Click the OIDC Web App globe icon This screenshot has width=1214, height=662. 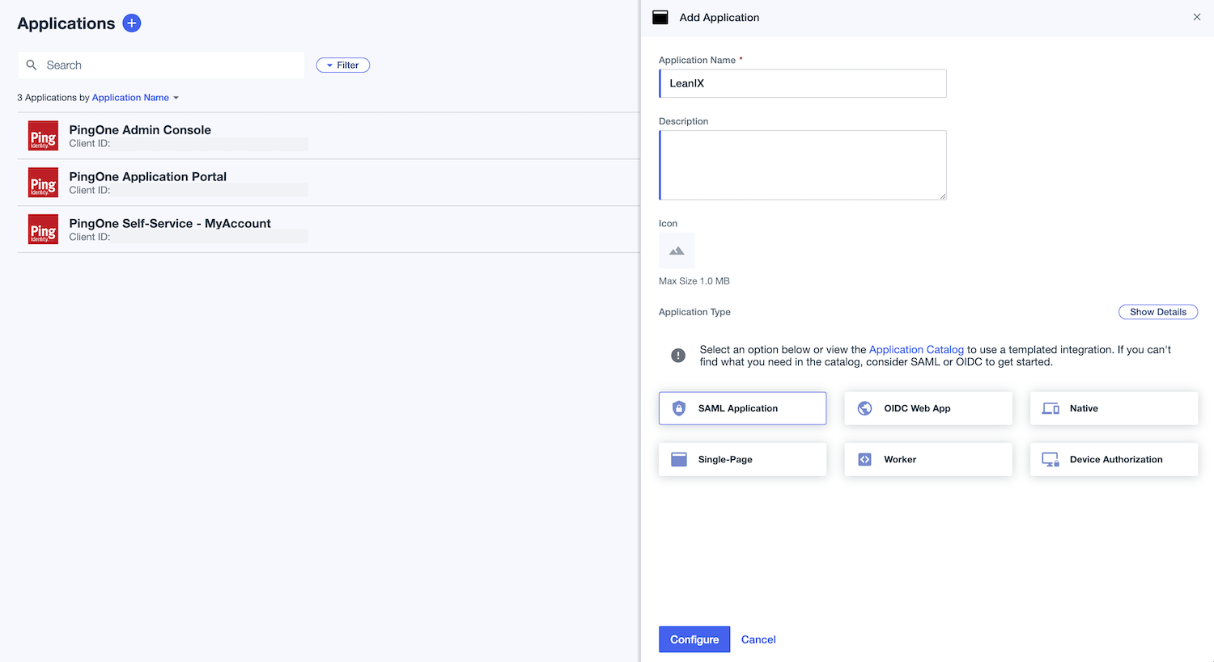point(864,408)
